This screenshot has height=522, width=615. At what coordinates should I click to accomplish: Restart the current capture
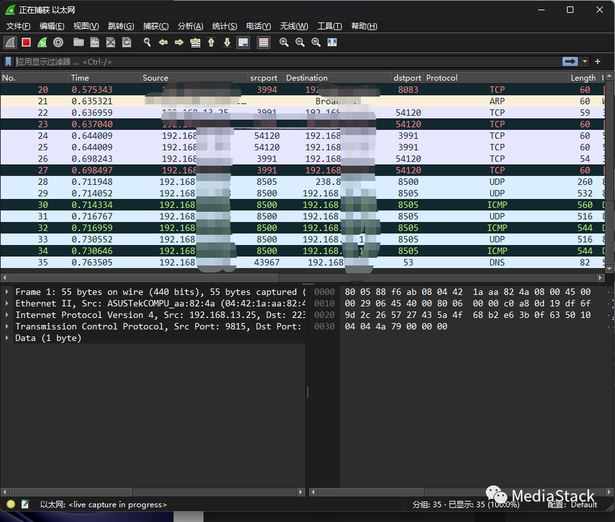point(42,42)
